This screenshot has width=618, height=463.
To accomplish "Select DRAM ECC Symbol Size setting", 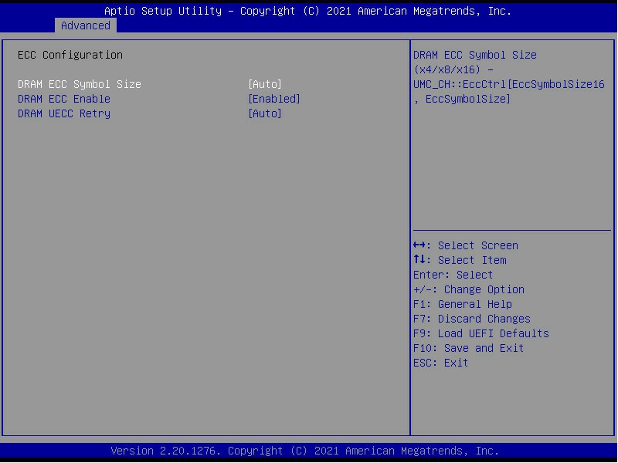I will [80, 84].
